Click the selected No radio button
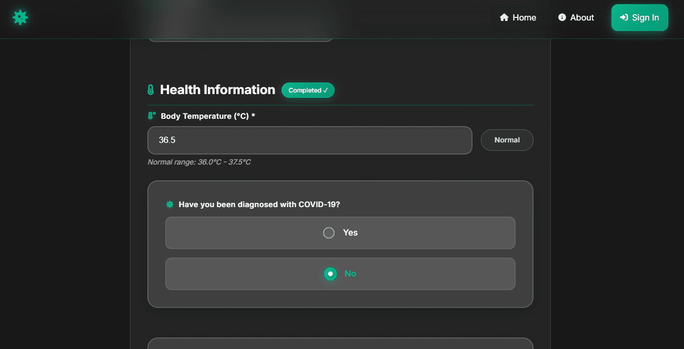The image size is (684, 349). pos(329,274)
